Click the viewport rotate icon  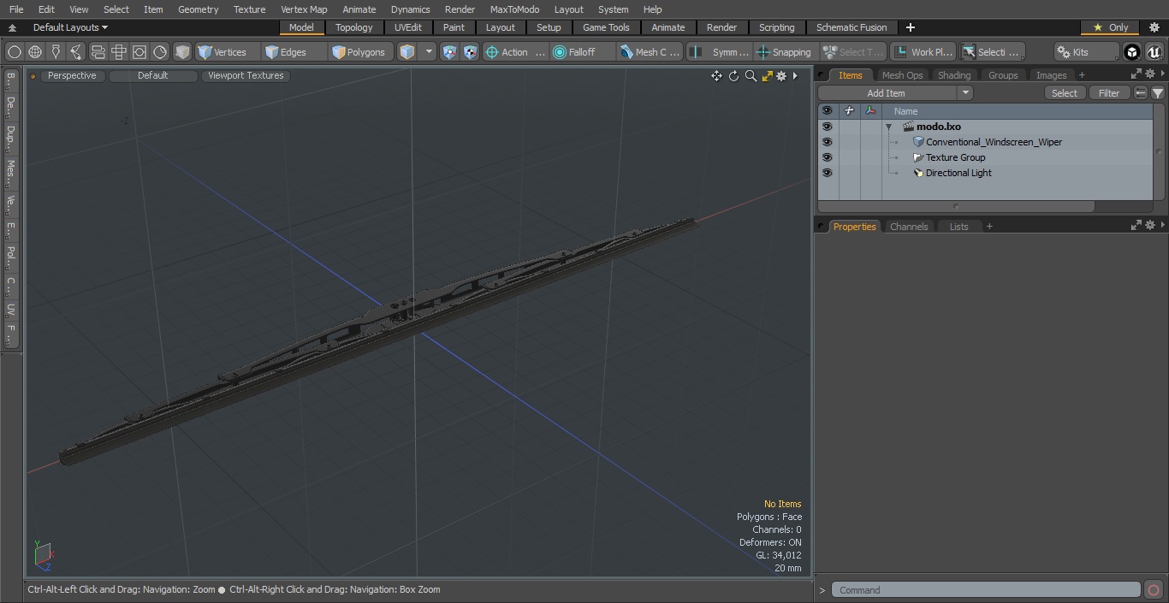point(733,76)
